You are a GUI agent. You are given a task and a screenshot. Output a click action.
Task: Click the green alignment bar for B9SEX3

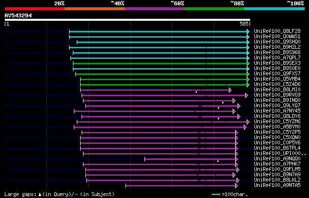click(160, 64)
